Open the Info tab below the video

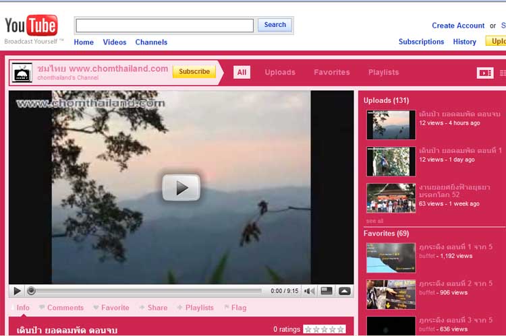tap(22, 308)
